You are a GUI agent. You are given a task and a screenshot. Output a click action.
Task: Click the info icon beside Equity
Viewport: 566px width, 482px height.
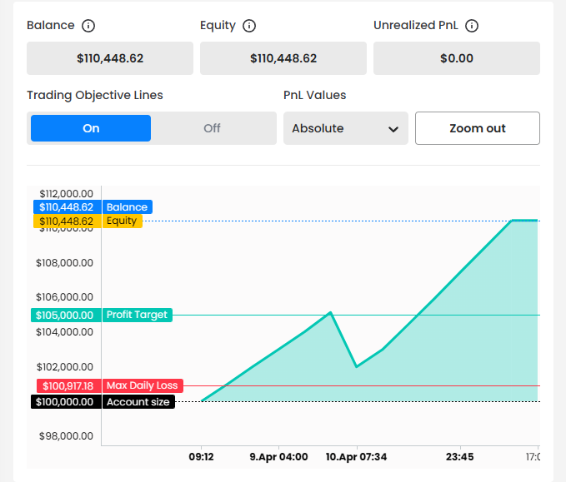tap(249, 26)
